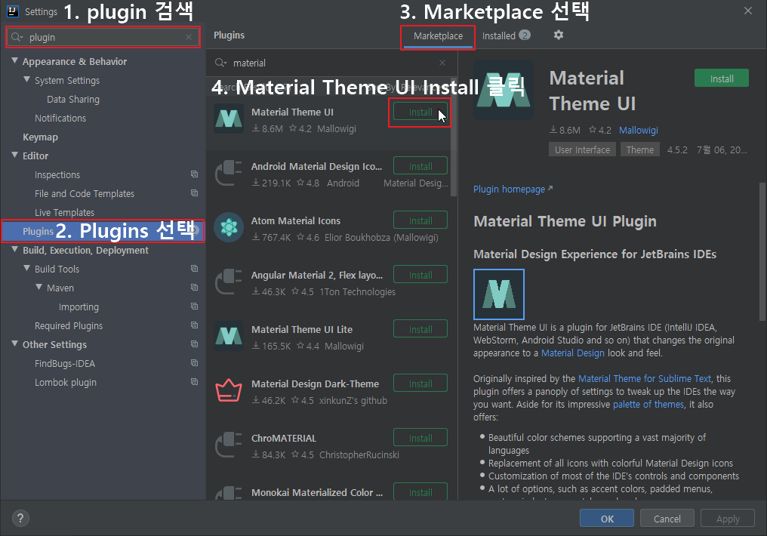Collapse the Appearance & Behavior section

14,60
